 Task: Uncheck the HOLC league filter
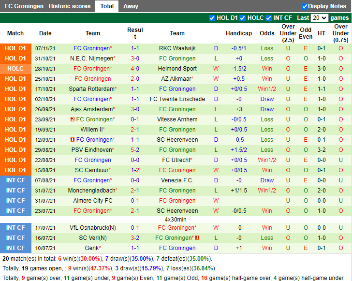(x=242, y=18)
